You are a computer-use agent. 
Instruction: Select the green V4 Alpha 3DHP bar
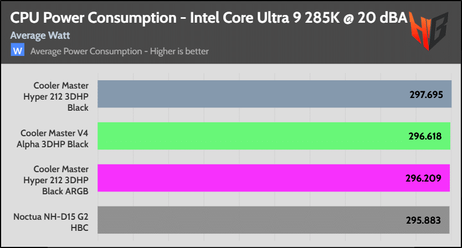click(249, 136)
